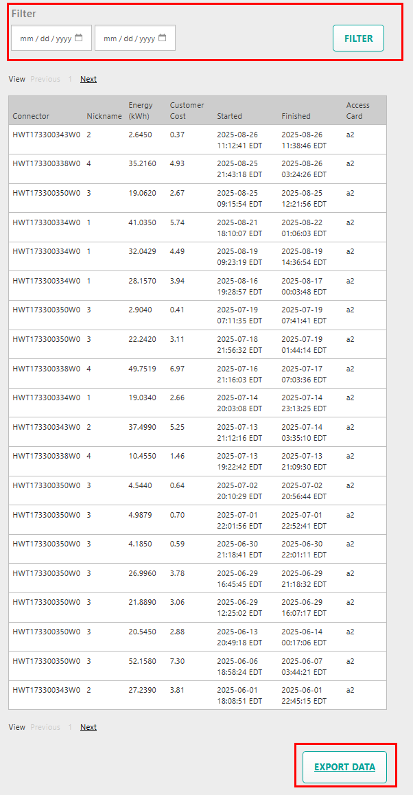413x795 pixels.
Task: Select the row with energy 49.7519
Action: click(x=197, y=374)
